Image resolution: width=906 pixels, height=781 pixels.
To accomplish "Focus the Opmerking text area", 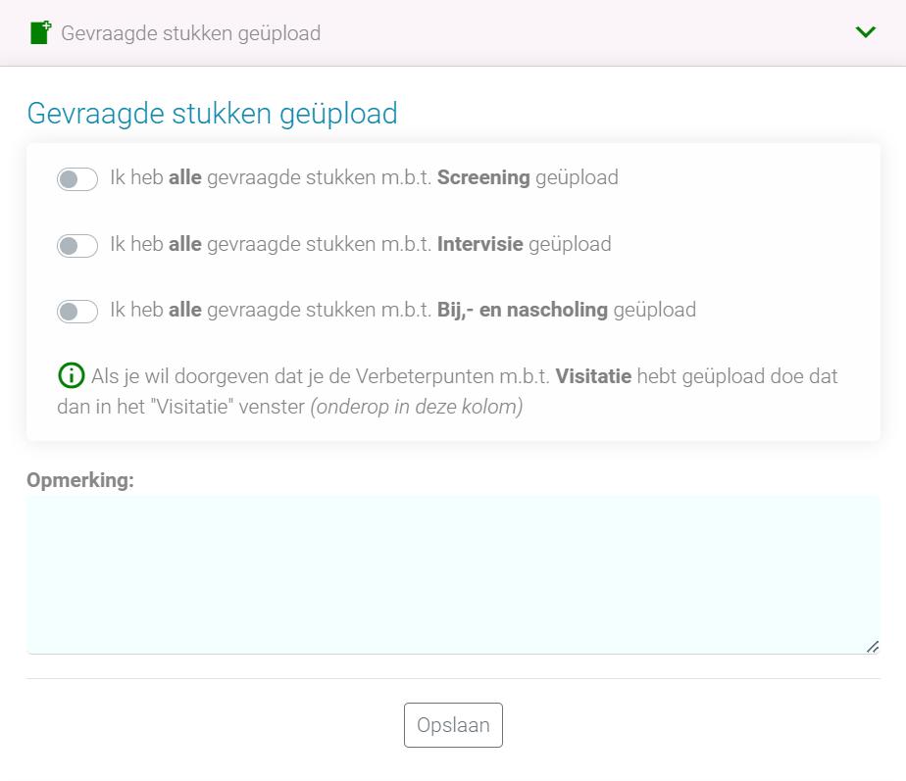I will [452, 573].
